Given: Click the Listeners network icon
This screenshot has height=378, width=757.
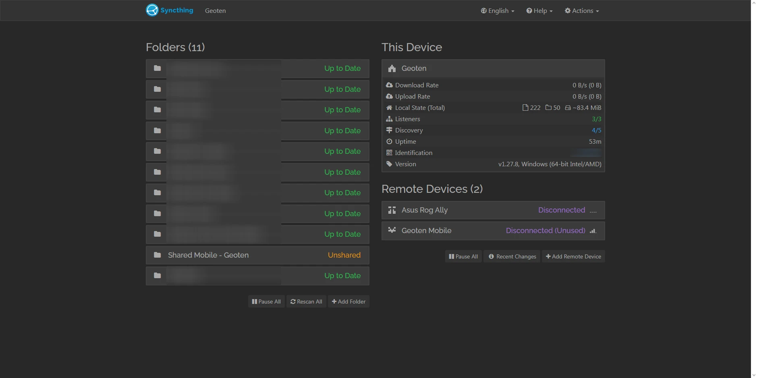Looking at the screenshot, I should pyautogui.click(x=390, y=119).
